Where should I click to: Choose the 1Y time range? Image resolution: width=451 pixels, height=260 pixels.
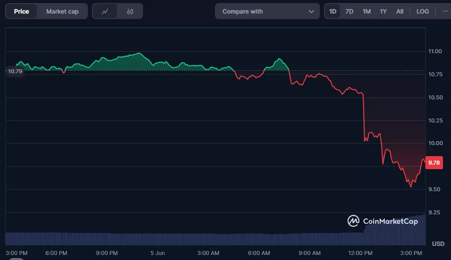(x=383, y=12)
